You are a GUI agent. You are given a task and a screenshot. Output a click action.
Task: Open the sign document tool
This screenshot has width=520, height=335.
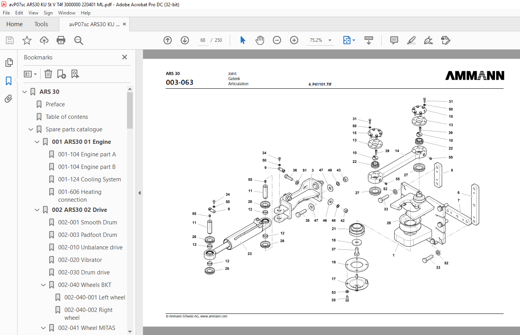(x=428, y=40)
